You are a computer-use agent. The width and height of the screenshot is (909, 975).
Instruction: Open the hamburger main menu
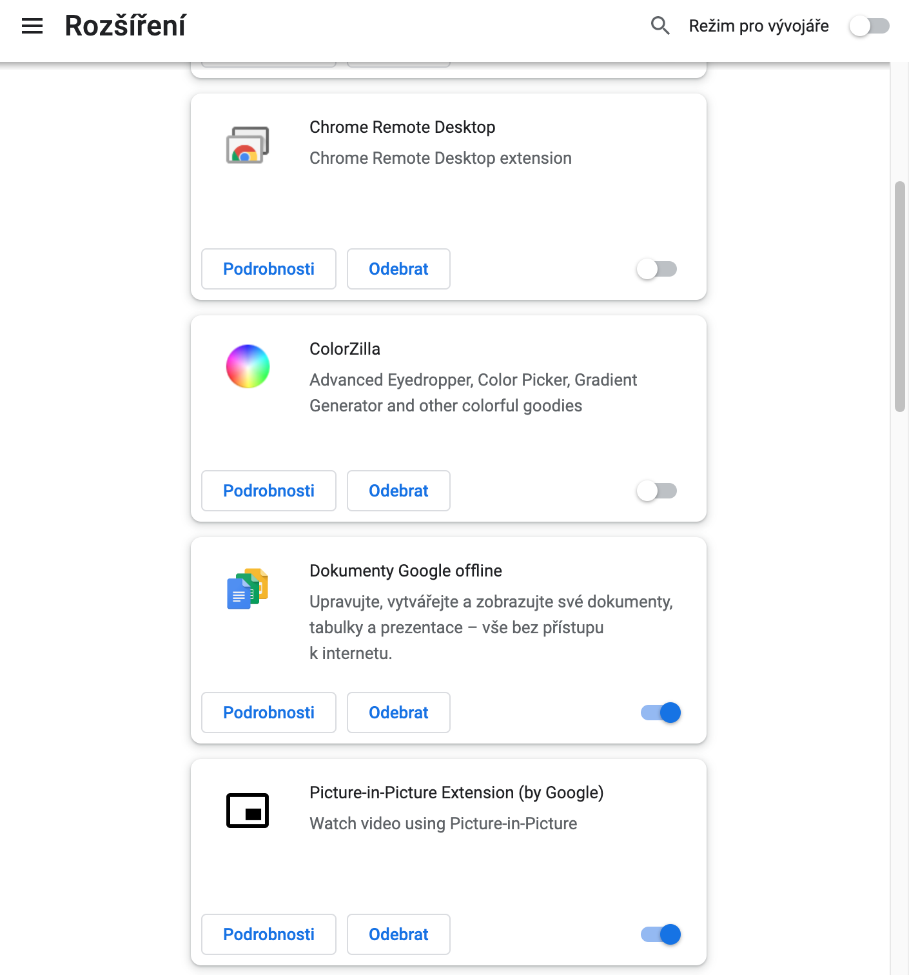click(32, 26)
